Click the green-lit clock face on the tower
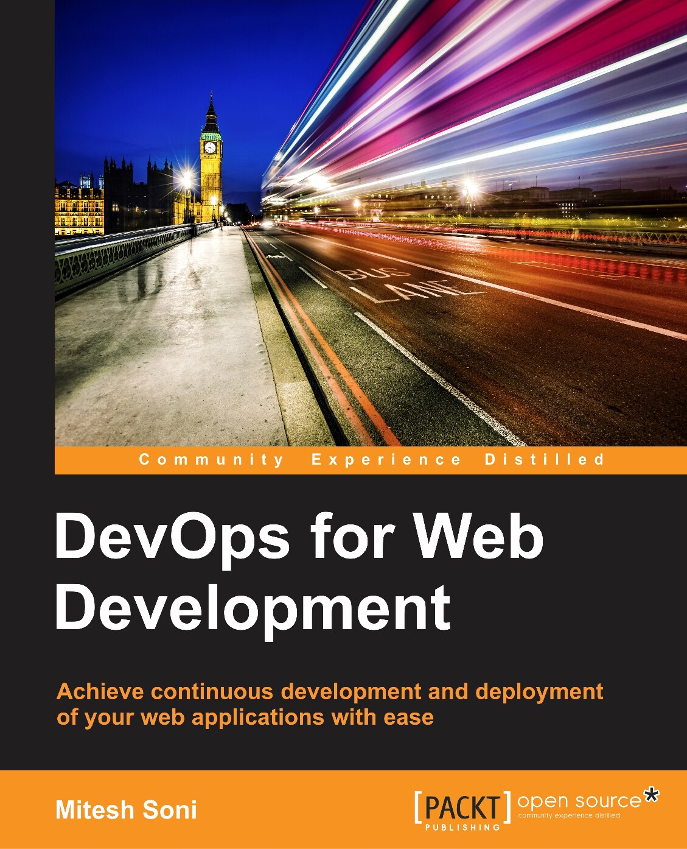Image resolution: width=687 pixels, height=849 pixels. pos(210,146)
